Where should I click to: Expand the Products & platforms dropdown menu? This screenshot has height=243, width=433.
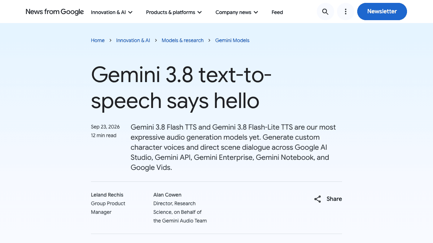[174, 12]
